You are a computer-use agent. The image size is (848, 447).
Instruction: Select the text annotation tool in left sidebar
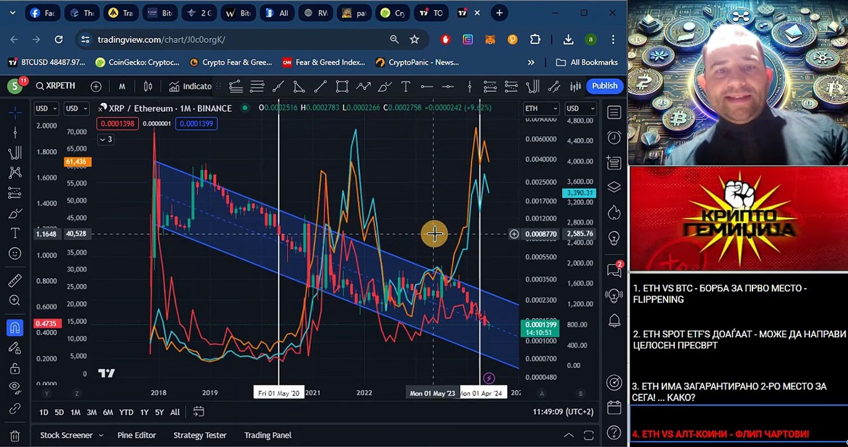coord(16,233)
